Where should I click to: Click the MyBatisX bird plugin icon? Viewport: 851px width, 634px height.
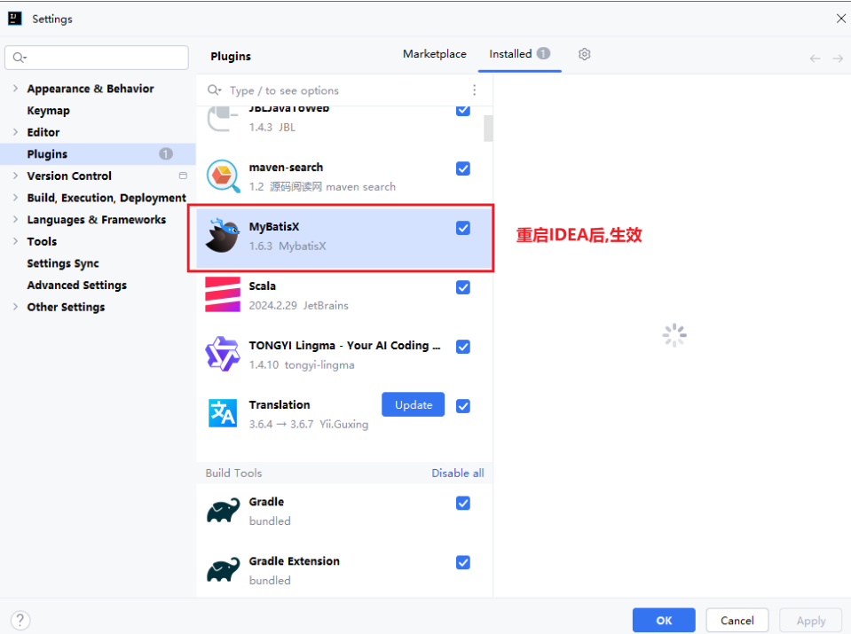(223, 235)
